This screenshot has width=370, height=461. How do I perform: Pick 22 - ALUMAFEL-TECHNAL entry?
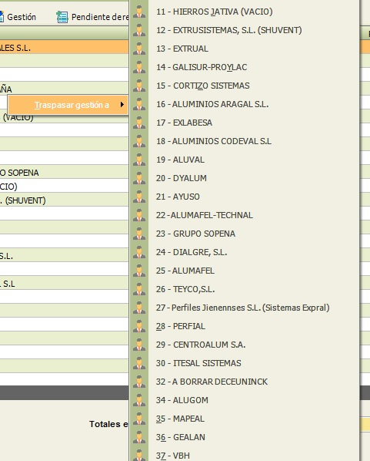coord(204,215)
